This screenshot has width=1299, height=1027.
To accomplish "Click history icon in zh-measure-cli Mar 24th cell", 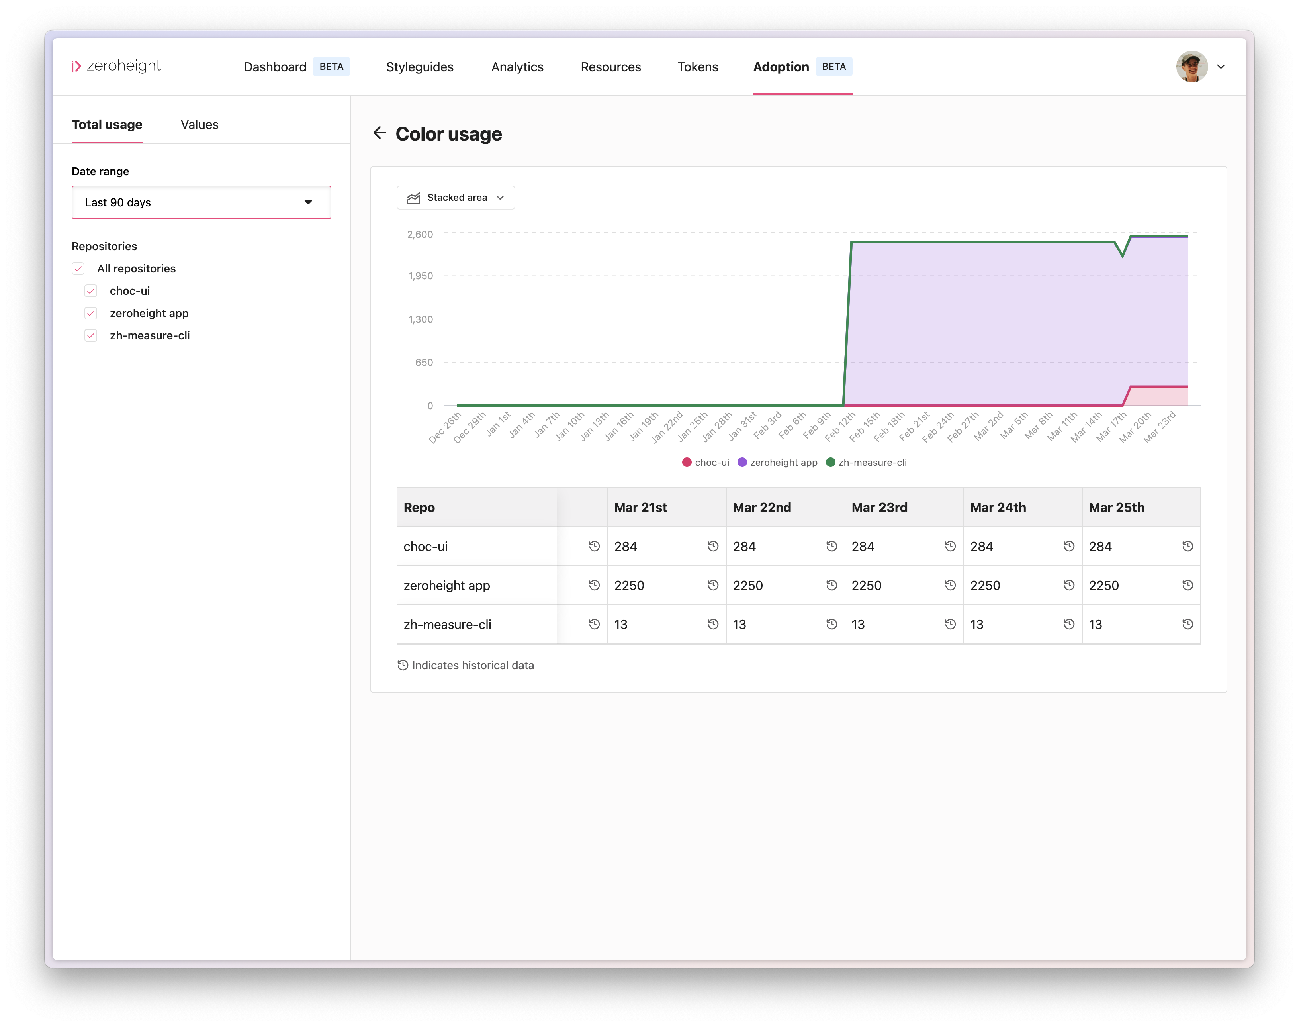I will pyautogui.click(x=1069, y=624).
